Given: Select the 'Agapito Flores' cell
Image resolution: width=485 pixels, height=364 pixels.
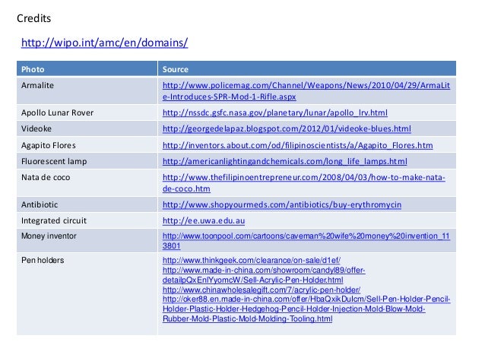Looking at the screenshot, I should 87,145.
